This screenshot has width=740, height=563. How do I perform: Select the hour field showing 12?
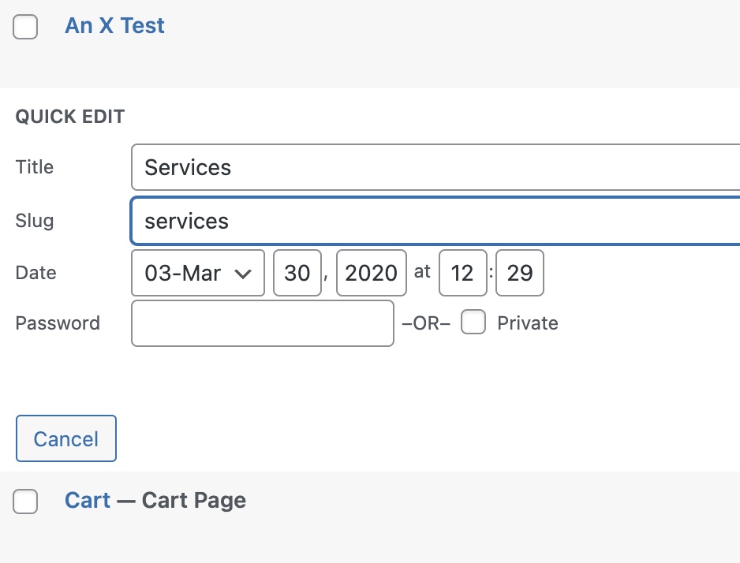click(x=462, y=273)
